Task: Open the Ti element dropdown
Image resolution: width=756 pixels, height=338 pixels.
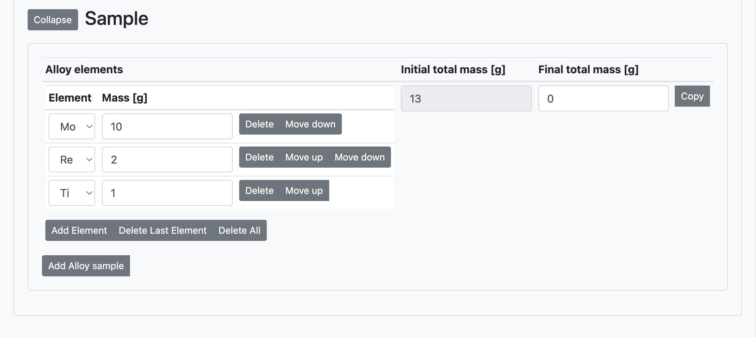Action: click(72, 193)
